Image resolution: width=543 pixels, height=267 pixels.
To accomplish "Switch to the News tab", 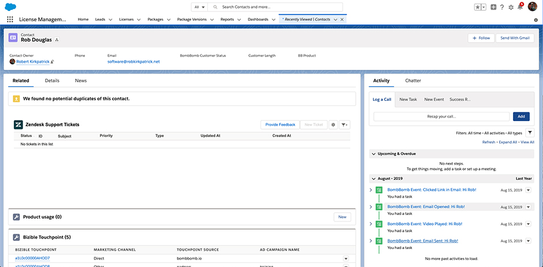I will pyautogui.click(x=81, y=81).
